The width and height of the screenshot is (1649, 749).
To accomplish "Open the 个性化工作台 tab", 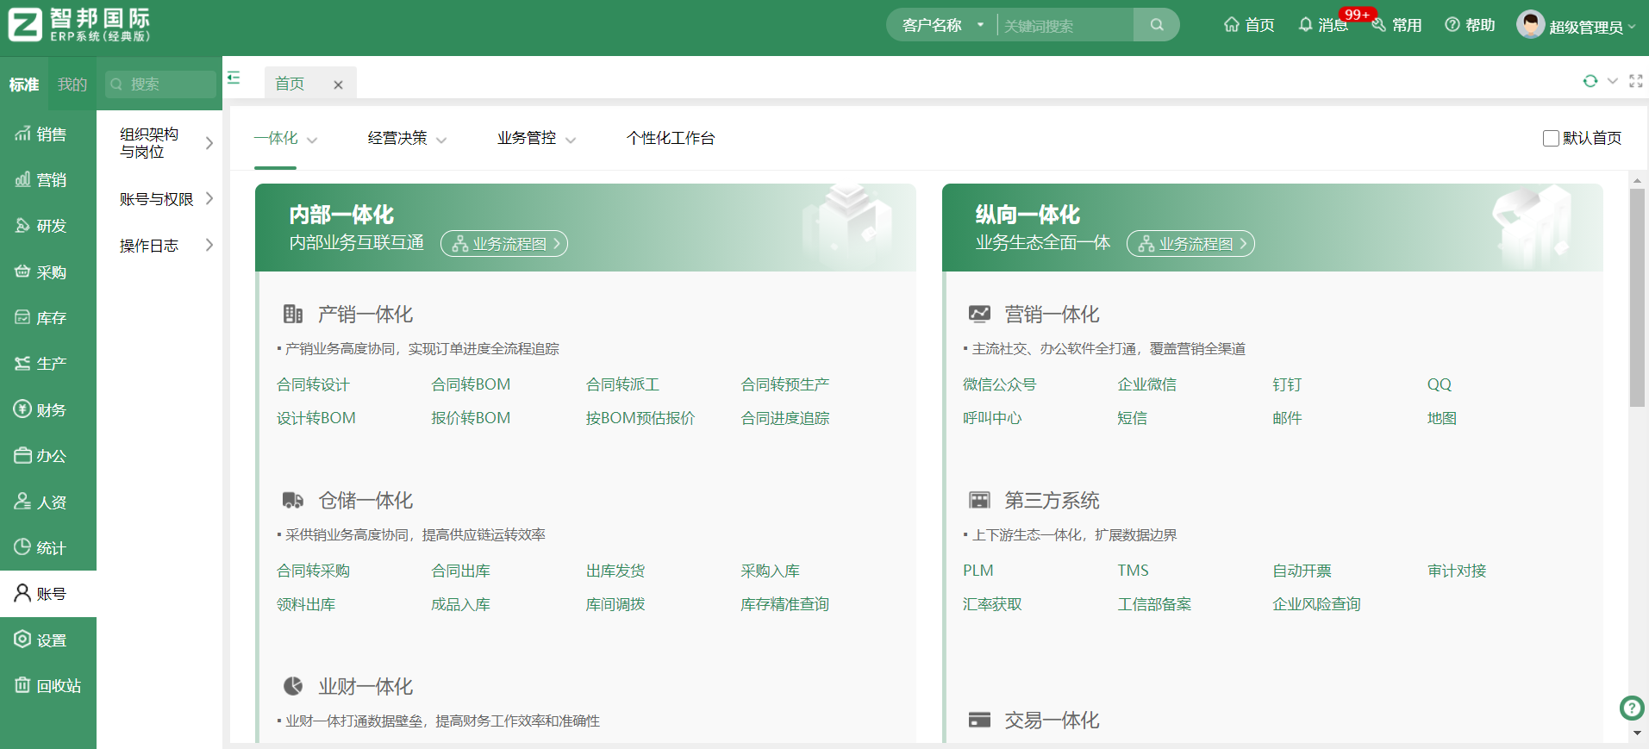I will [671, 138].
